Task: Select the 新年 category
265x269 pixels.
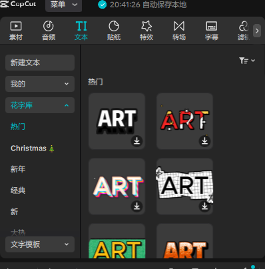Action: point(18,169)
